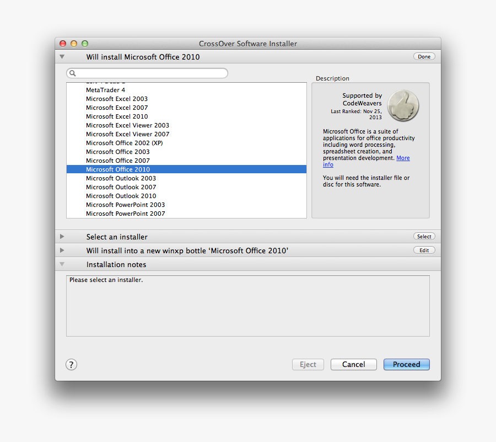Viewport: 496px width, 442px height.
Task: Click the Eject button
Action: click(308, 364)
